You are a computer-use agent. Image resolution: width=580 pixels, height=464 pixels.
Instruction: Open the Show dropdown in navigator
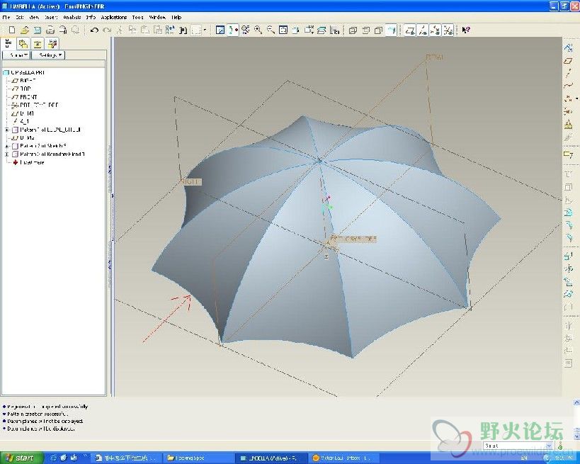click(x=16, y=55)
